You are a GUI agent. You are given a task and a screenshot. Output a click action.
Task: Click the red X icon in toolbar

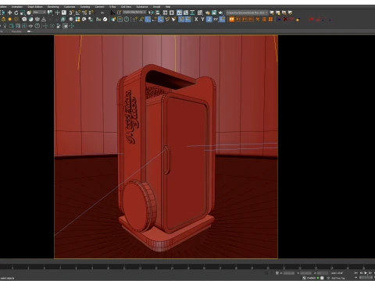pyautogui.click(x=285, y=20)
